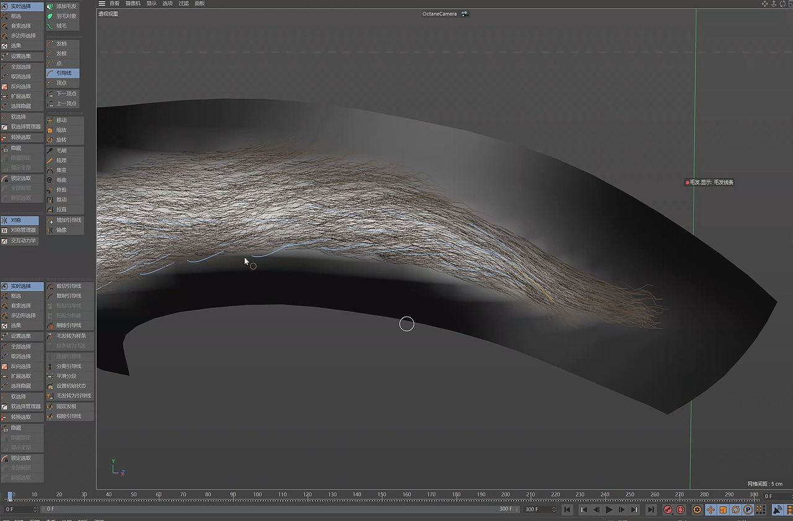Screen dimensions: 793x521
Task: Click 剪切引导线 cut guides
Action: (x=69, y=286)
